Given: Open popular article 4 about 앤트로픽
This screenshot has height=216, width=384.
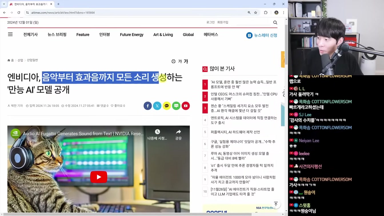Looking at the screenshot, I should click(244, 120).
